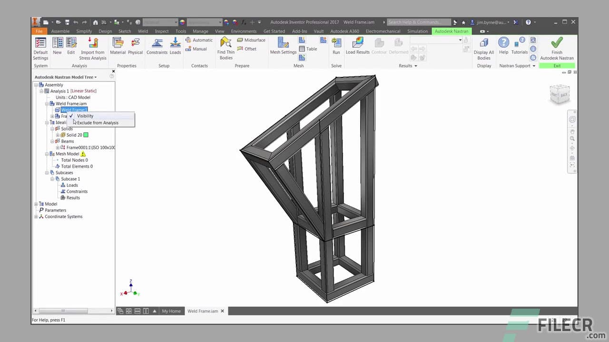
Task: Open the Environments menu
Action: [x=244, y=31]
